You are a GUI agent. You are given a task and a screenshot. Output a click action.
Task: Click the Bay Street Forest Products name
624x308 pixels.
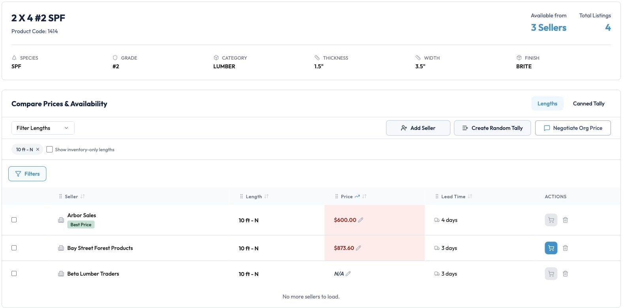click(100, 248)
